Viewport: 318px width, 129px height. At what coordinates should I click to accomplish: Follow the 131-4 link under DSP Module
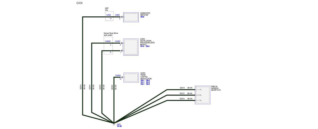click(142, 46)
